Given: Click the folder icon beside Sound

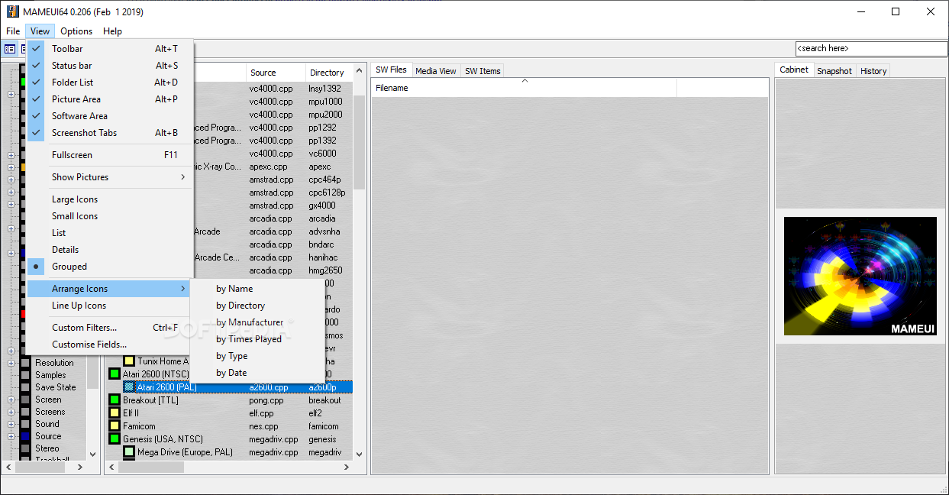Looking at the screenshot, I should coord(25,424).
